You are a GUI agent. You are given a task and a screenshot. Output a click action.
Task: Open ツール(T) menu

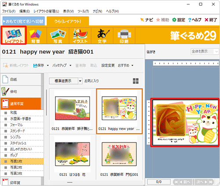(83, 11)
